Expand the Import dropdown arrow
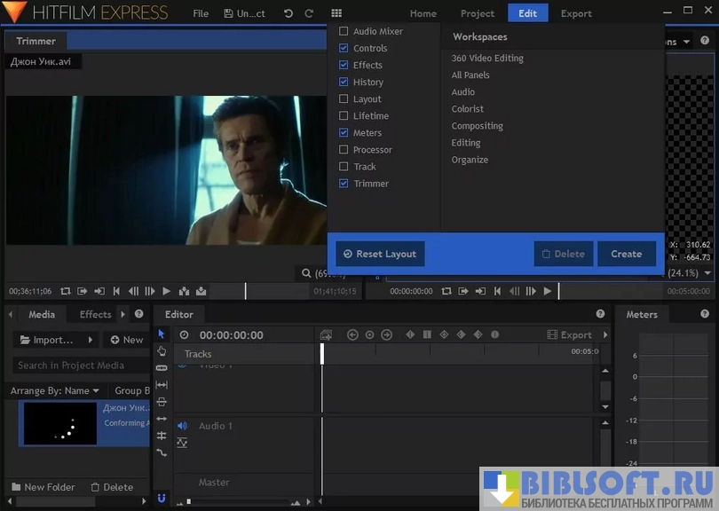The width and height of the screenshot is (719, 511). [91, 340]
